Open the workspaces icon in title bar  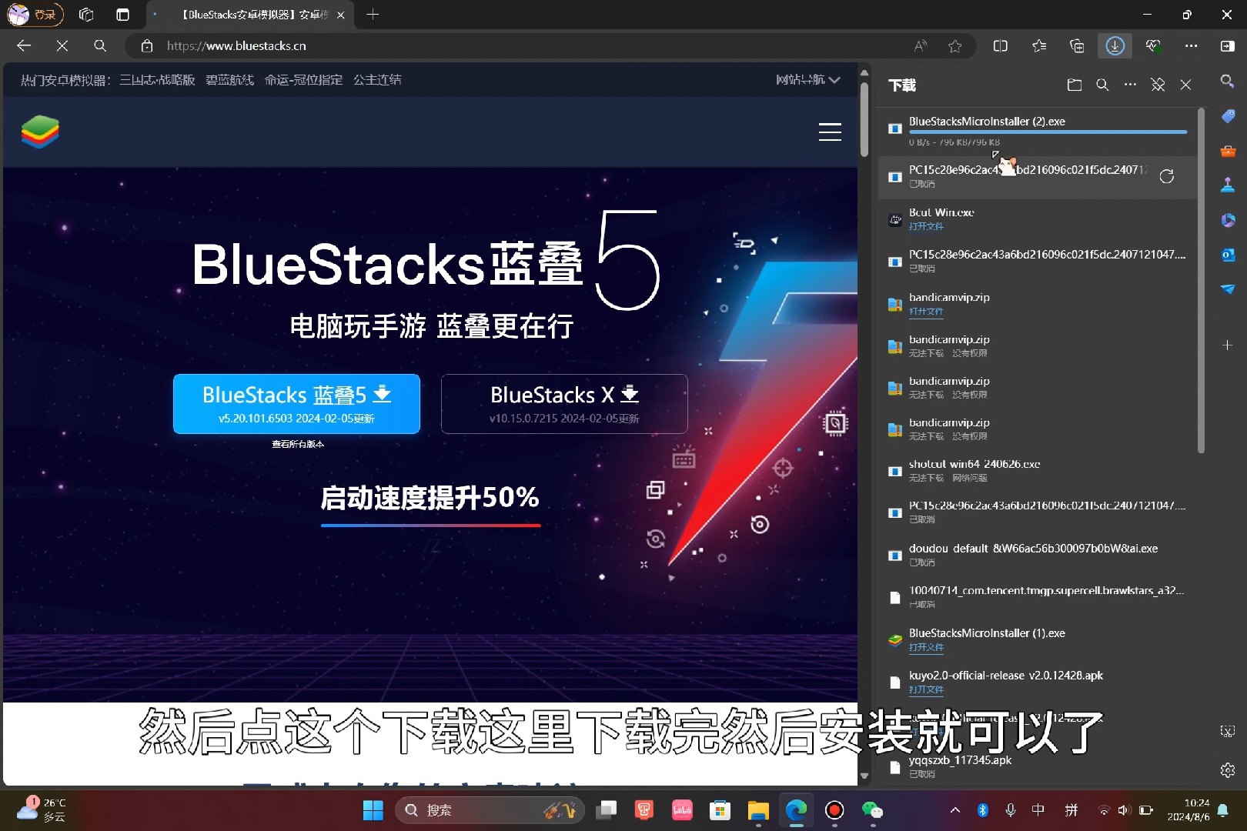pos(86,15)
